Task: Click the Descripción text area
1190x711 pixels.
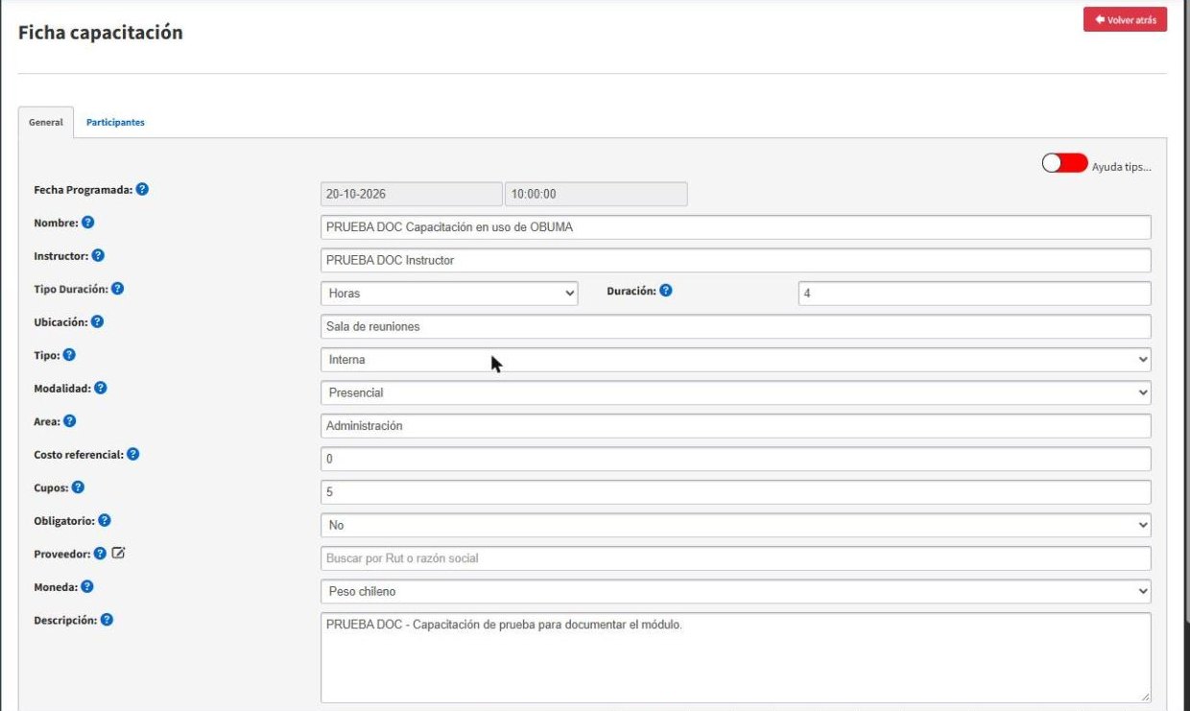Action: click(735, 657)
